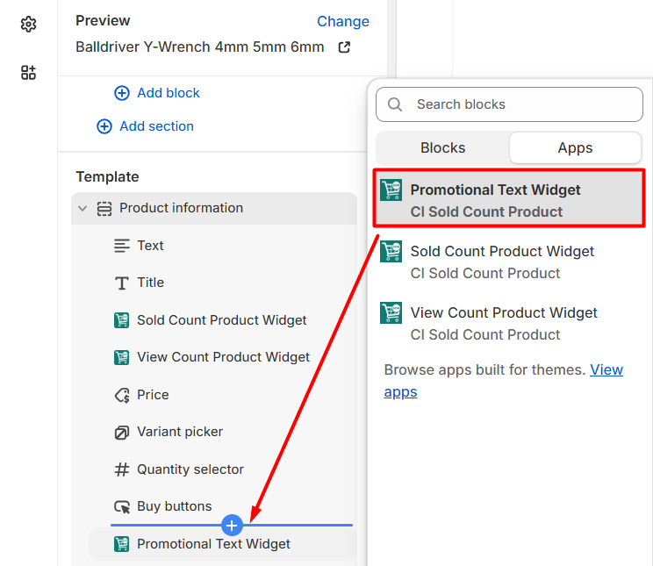Screen dimensions: 653x566
Task: Open theme settings gear icon
Action: click(x=28, y=24)
